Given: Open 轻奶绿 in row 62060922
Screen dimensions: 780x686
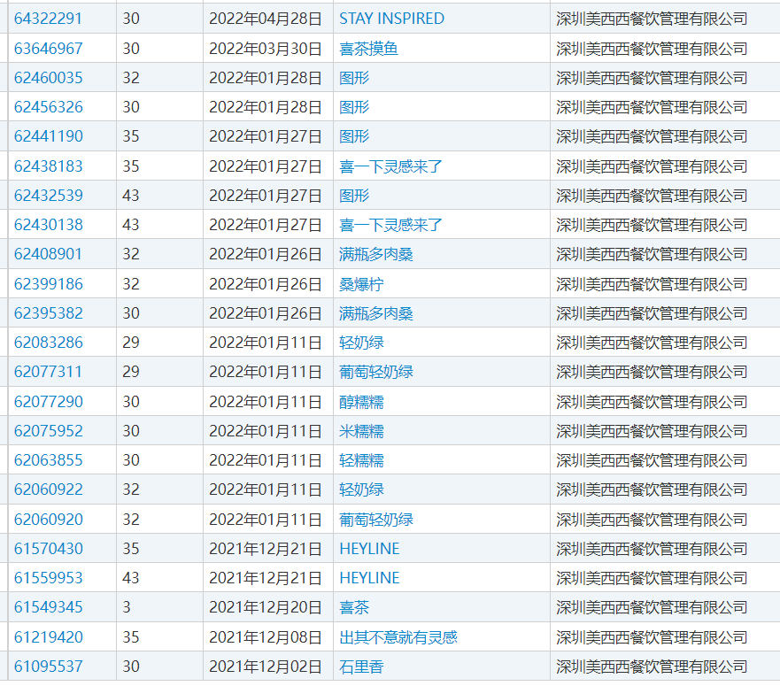Looking at the screenshot, I should pyautogui.click(x=361, y=489).
